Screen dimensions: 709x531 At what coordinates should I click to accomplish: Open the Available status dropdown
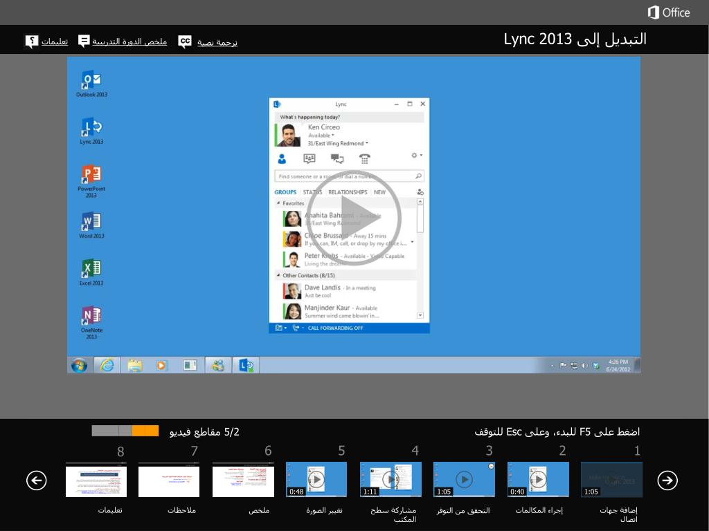[x=321, y=136]
